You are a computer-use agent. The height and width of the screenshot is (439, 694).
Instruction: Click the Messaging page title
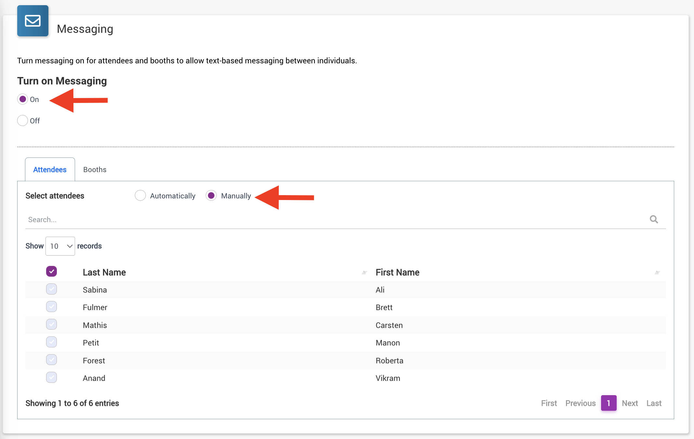(x=85, y=29)
